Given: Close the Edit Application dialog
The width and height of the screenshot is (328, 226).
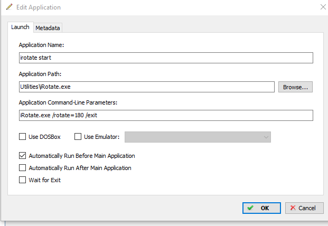Looking at the screenshot, I should 323,7.
